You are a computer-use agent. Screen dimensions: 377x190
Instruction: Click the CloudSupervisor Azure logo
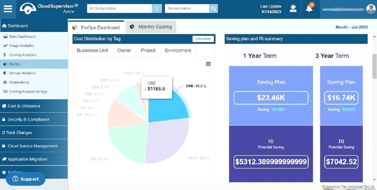tap(49, 8)
